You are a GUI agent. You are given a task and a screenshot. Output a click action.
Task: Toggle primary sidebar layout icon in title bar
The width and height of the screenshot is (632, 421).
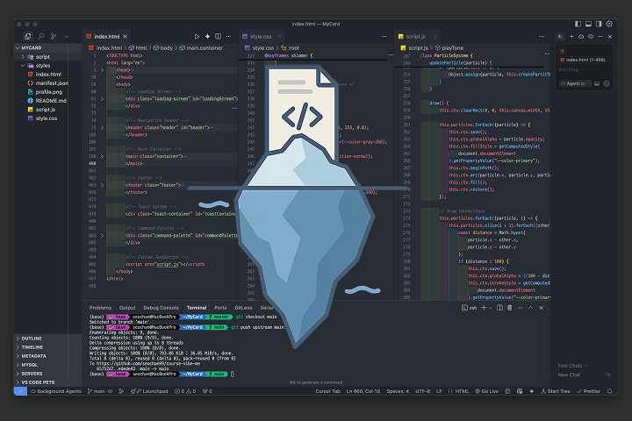(x=578, y=24)
